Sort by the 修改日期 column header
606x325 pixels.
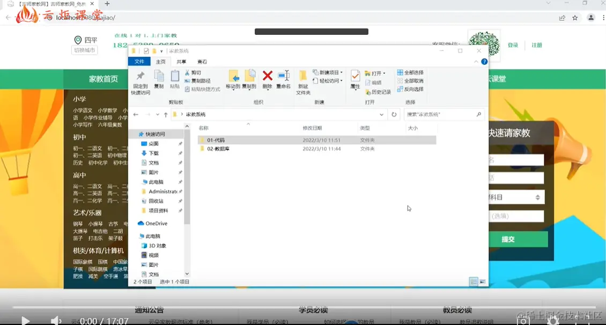click(x=312, y=128)
